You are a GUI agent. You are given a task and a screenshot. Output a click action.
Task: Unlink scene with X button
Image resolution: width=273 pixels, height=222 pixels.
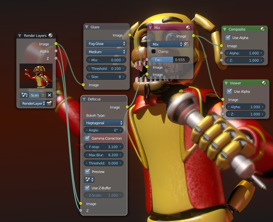tap(49, 95)
